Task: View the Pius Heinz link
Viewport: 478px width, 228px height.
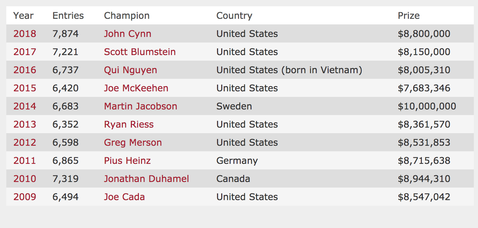Action: coord(127,161)
